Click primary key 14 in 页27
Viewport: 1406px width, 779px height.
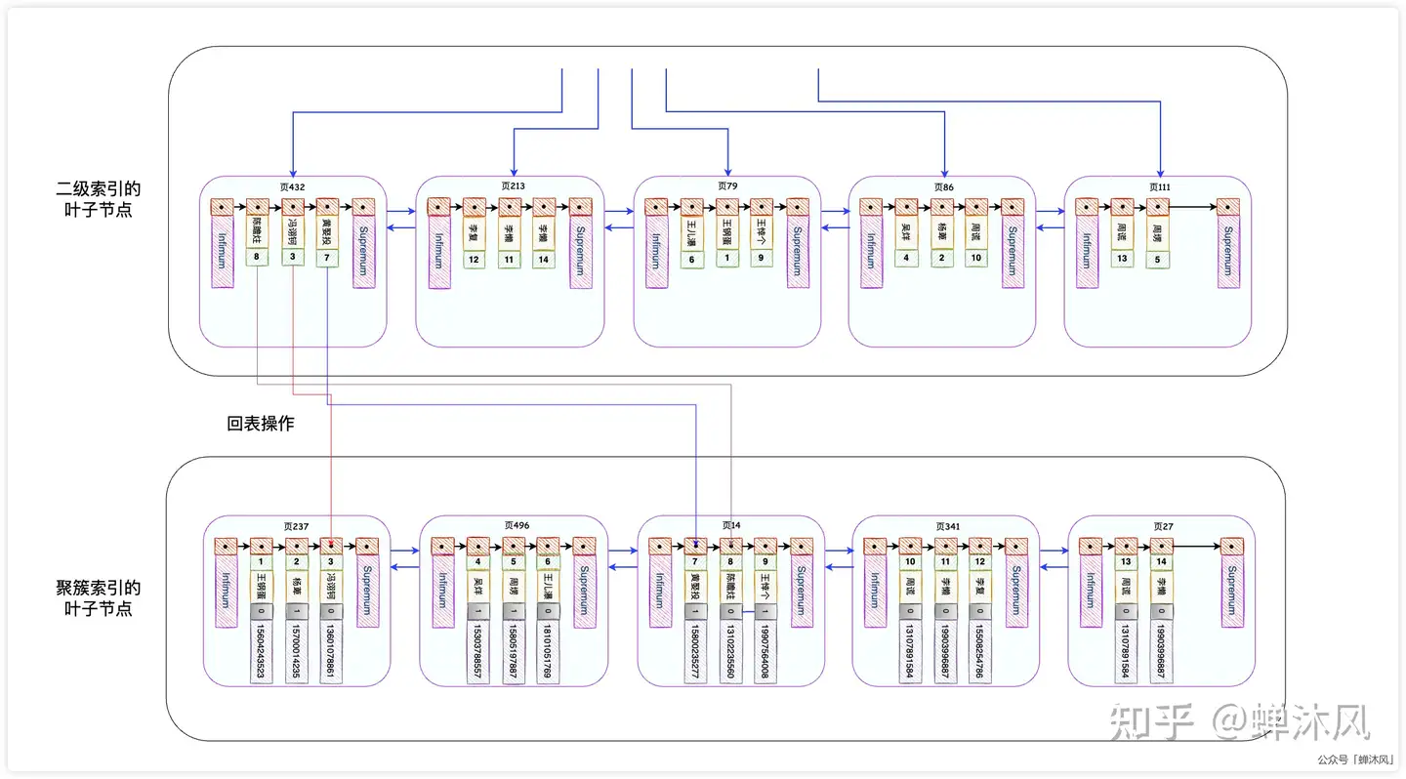1162,562
